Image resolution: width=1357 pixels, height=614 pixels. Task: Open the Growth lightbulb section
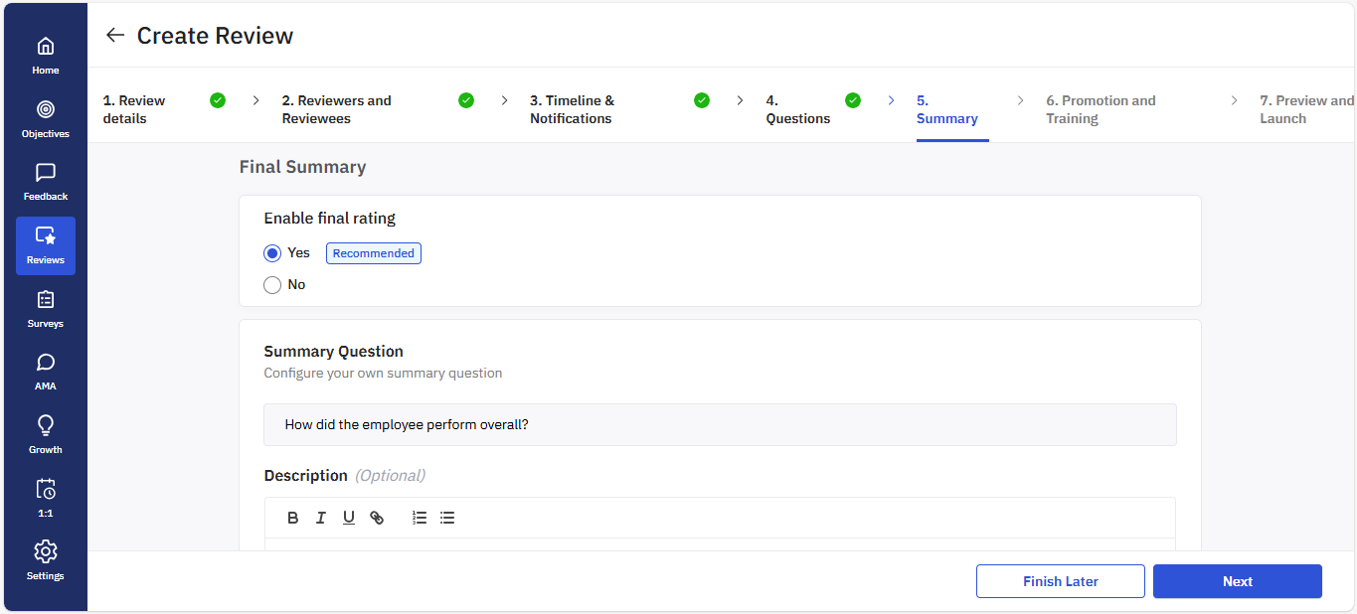coord(46,433)
